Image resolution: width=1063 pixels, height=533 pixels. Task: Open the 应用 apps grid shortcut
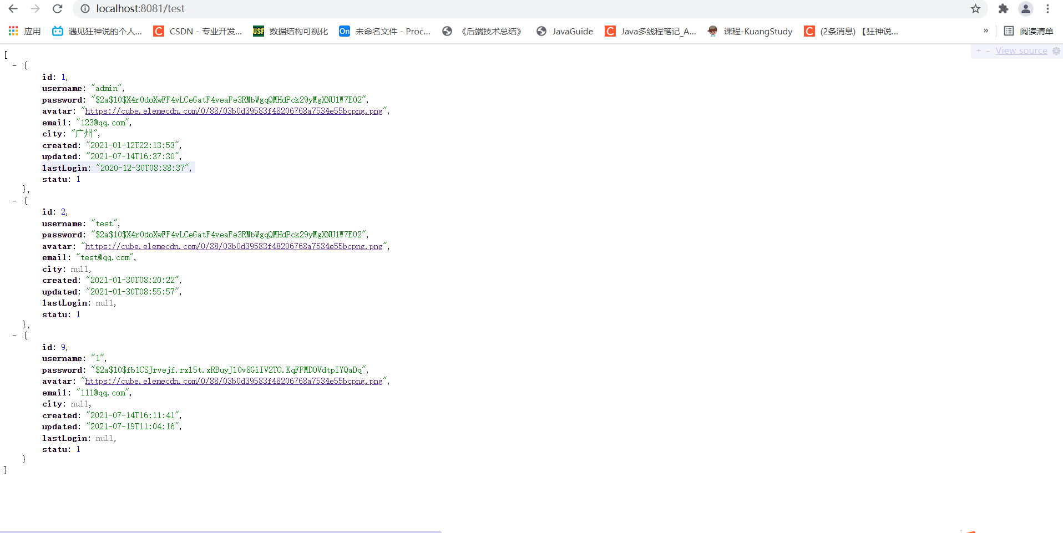tap(24, 31)
